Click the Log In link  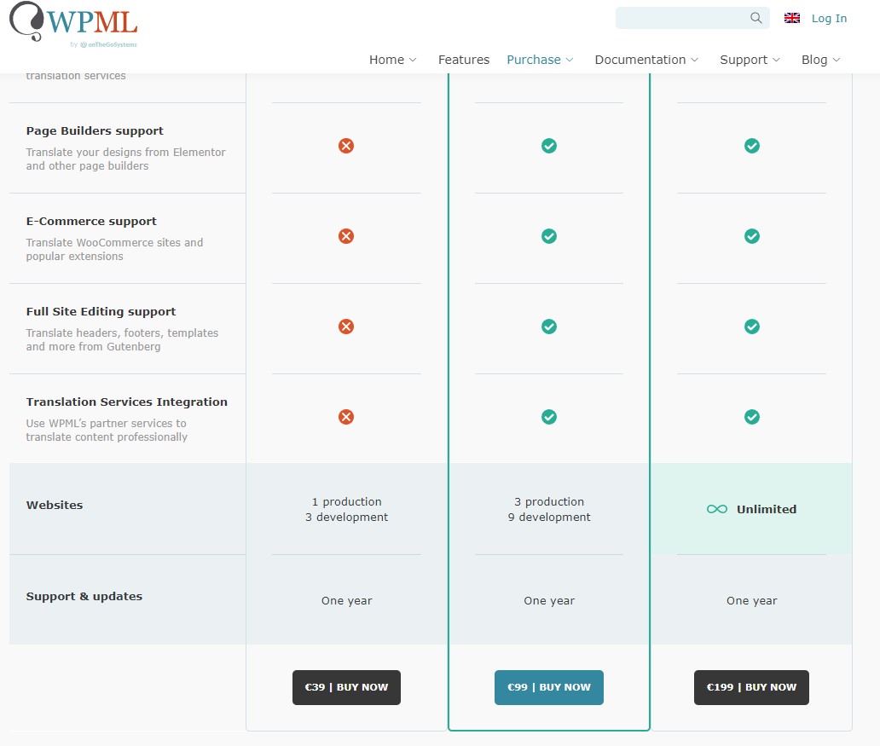829,19
